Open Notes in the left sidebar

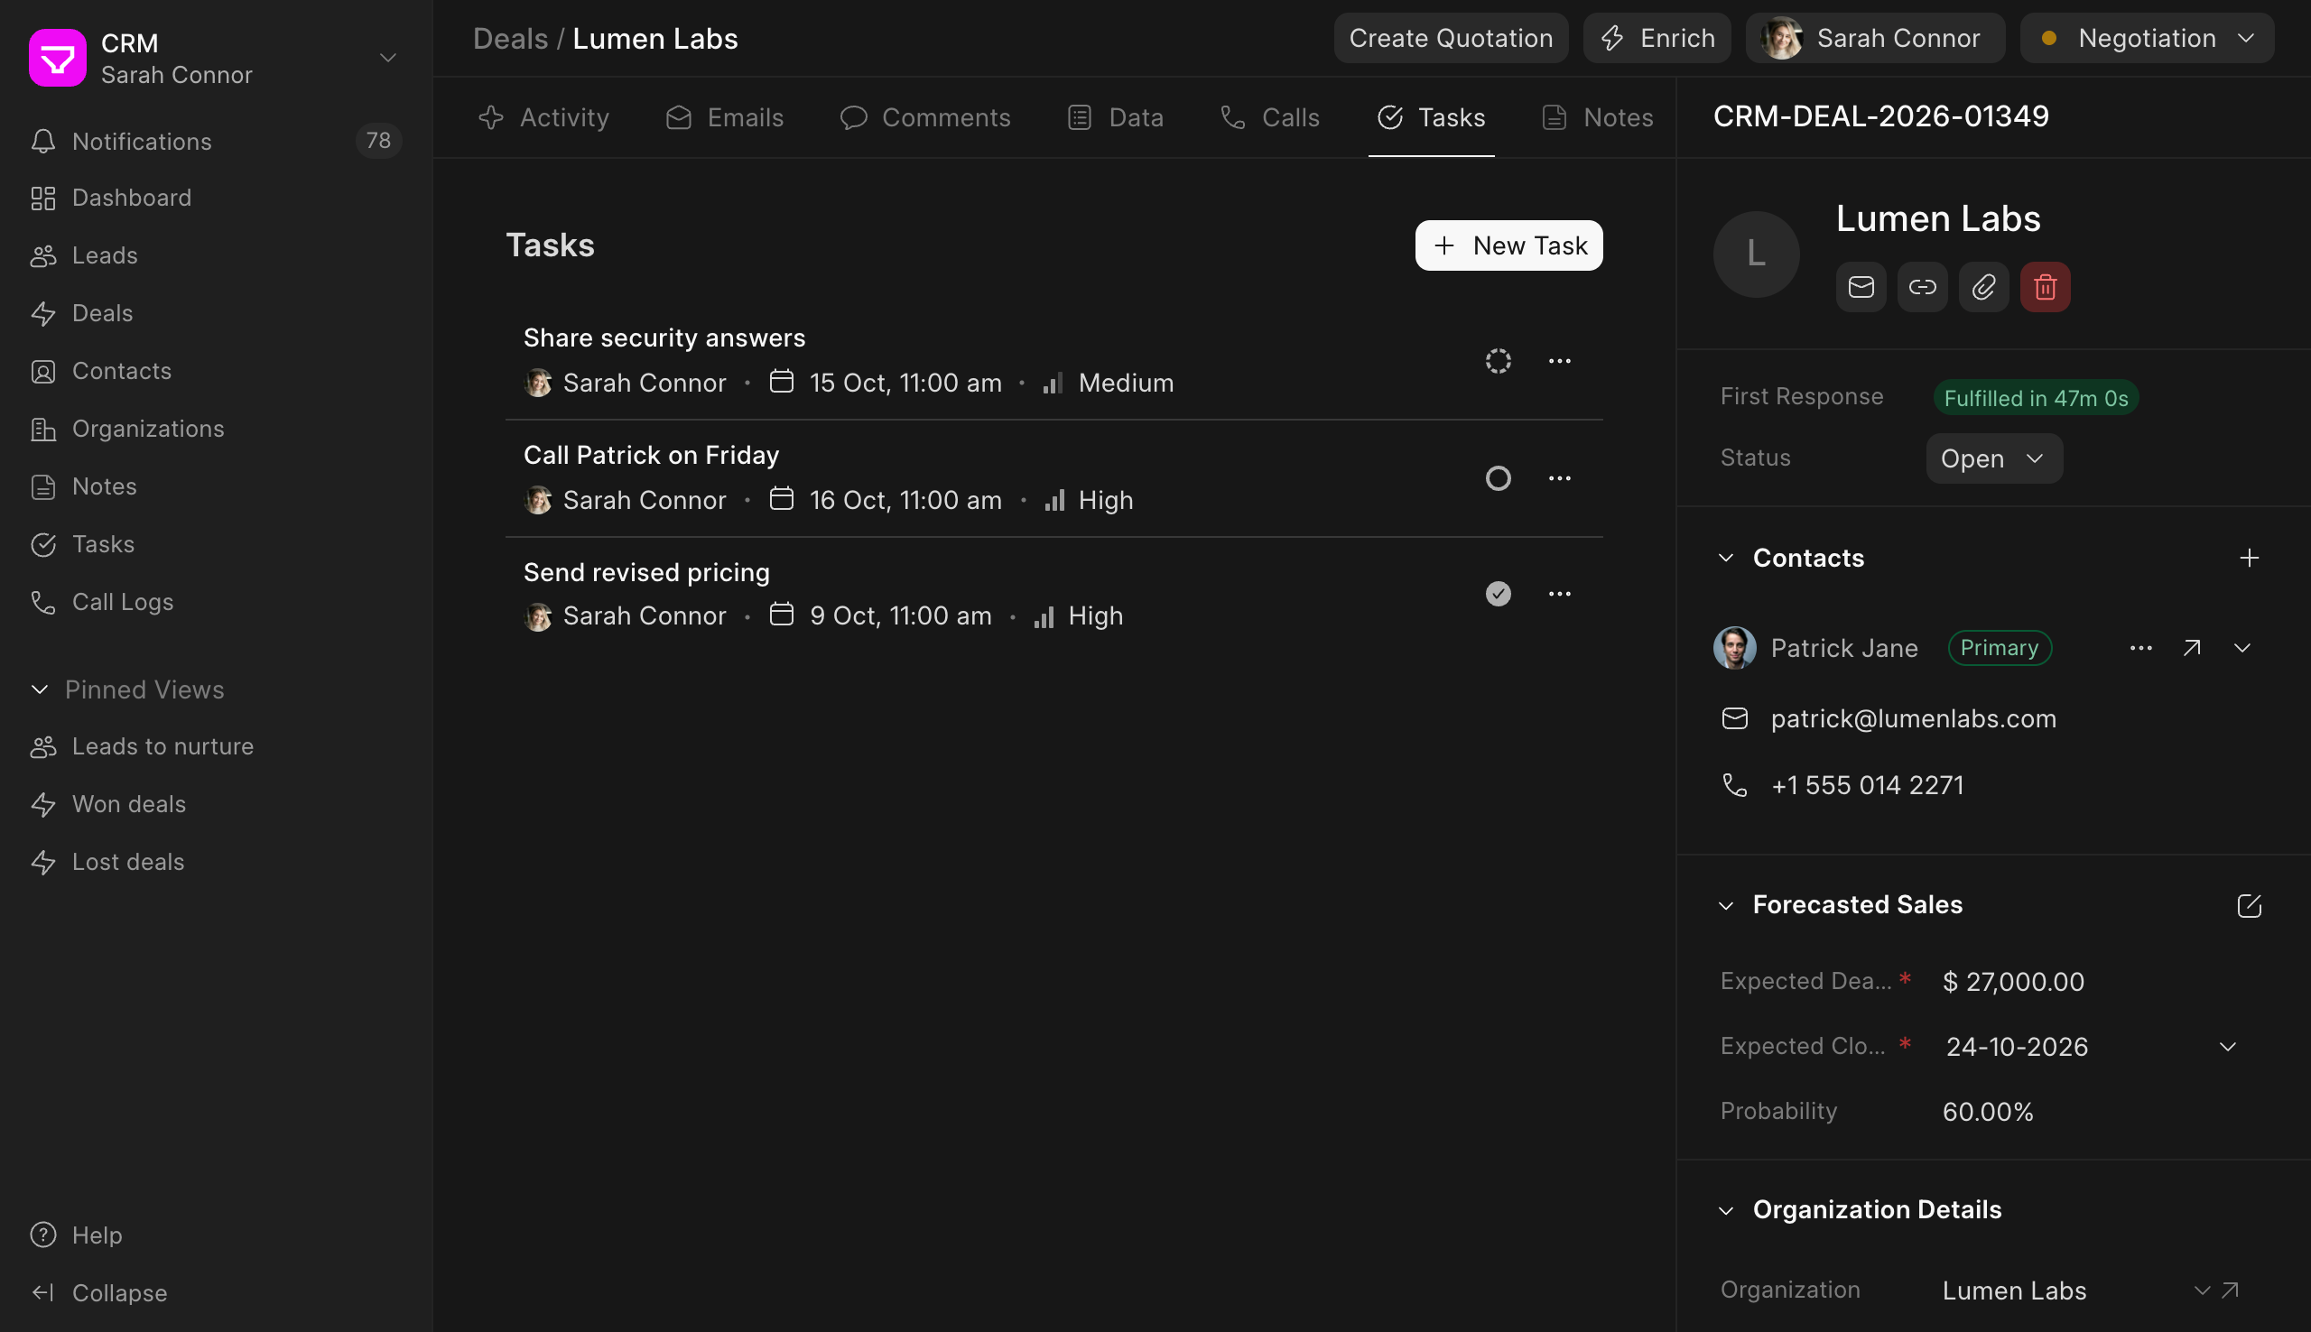pos(216,486)
